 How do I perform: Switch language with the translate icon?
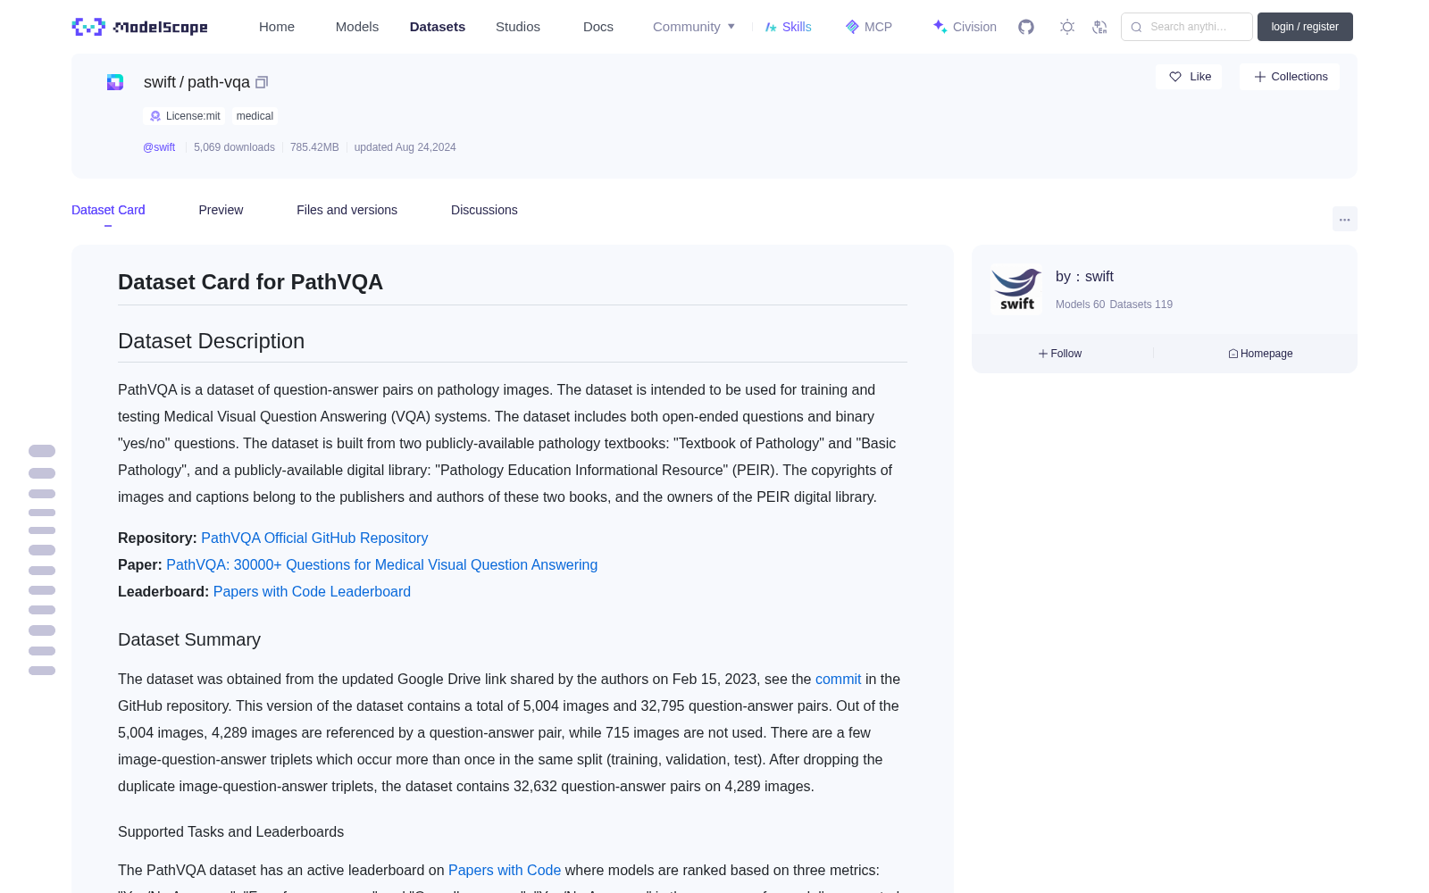[x=1099, y=27]
